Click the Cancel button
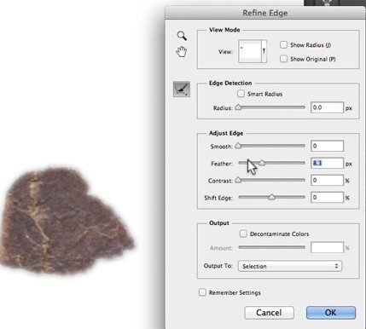 click(x=269, y=313)
